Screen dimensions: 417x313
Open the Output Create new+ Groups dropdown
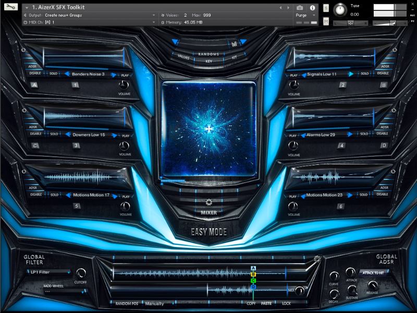coord(83,16)
